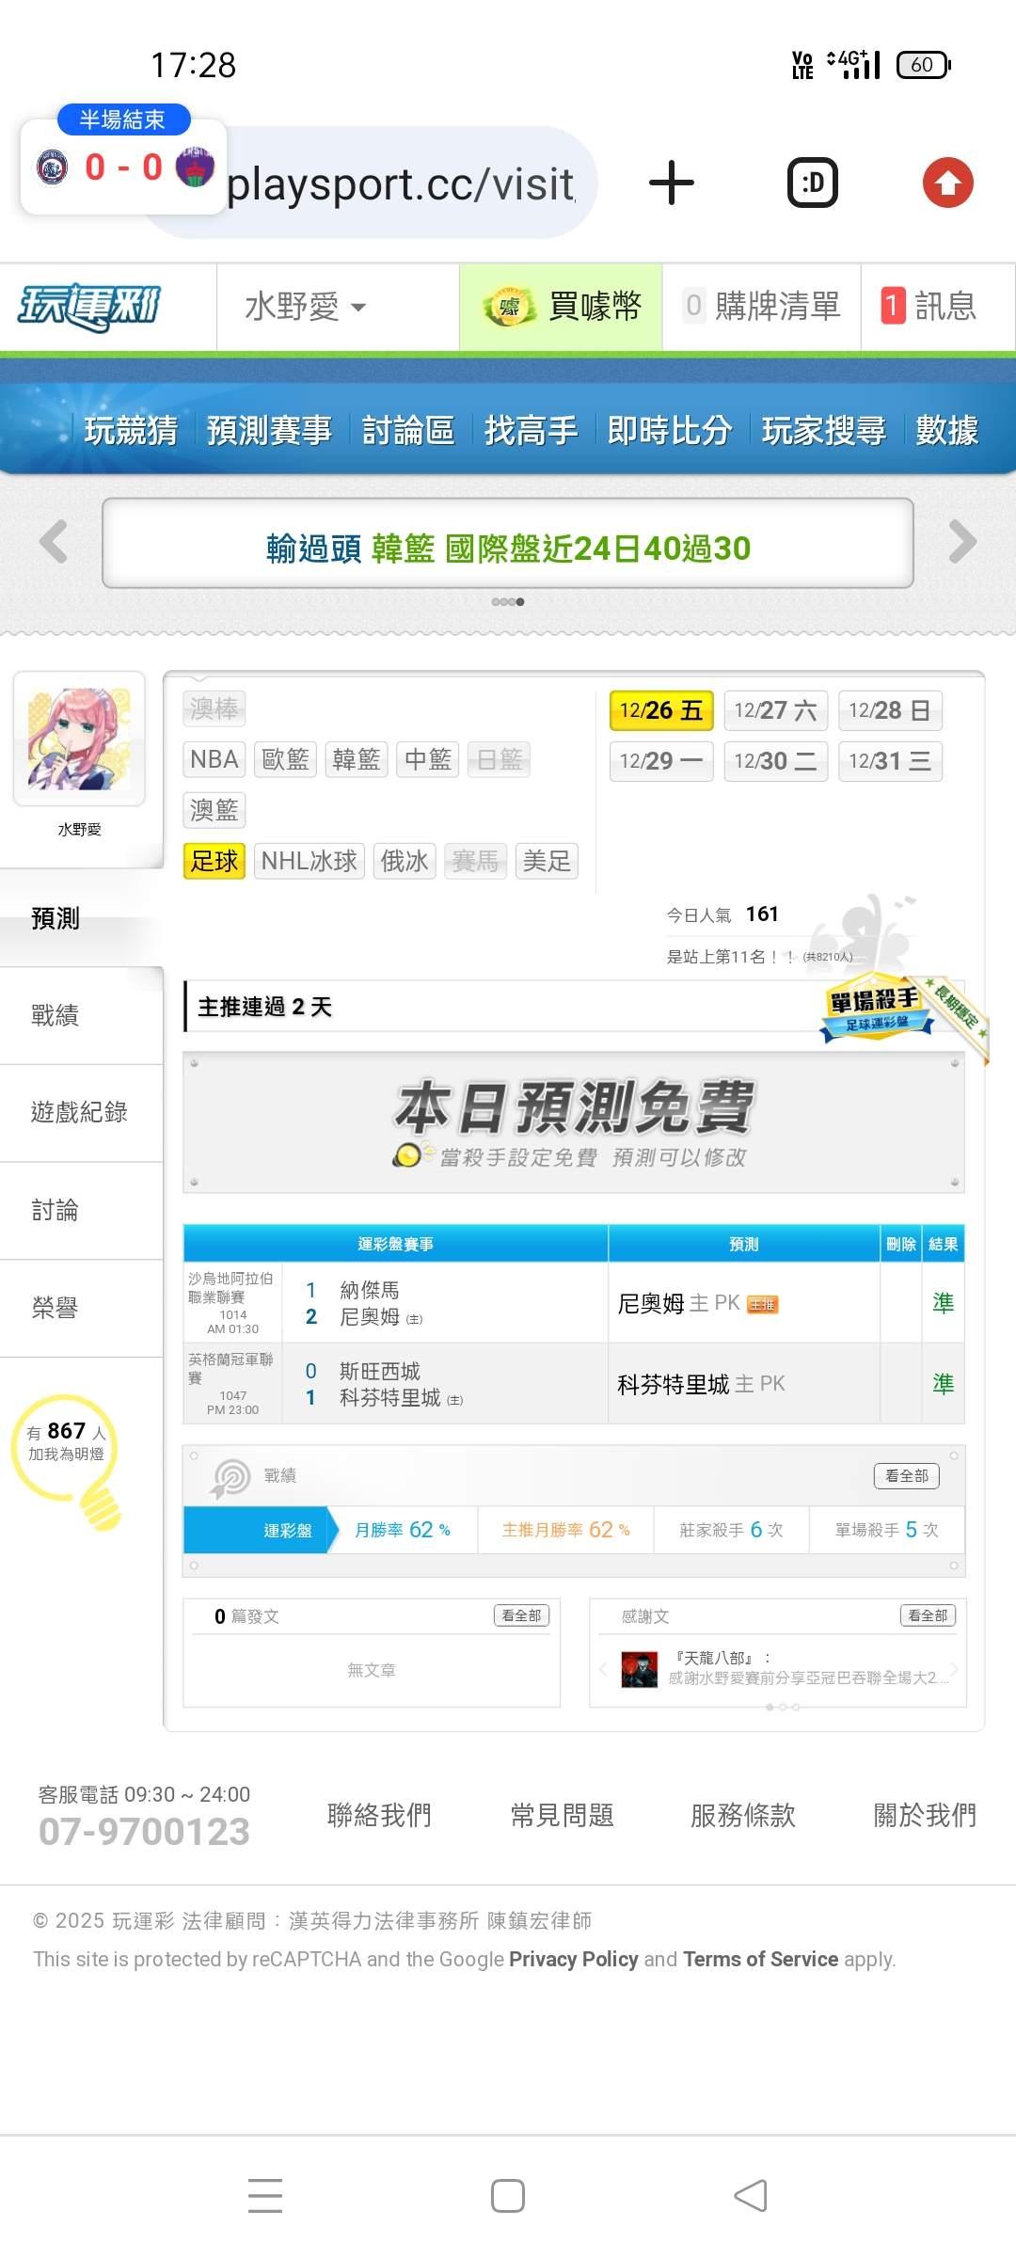Open the 戰績 sidebar tab
Viewport: 1016px width, 2258px height.
pos(56,1015)
